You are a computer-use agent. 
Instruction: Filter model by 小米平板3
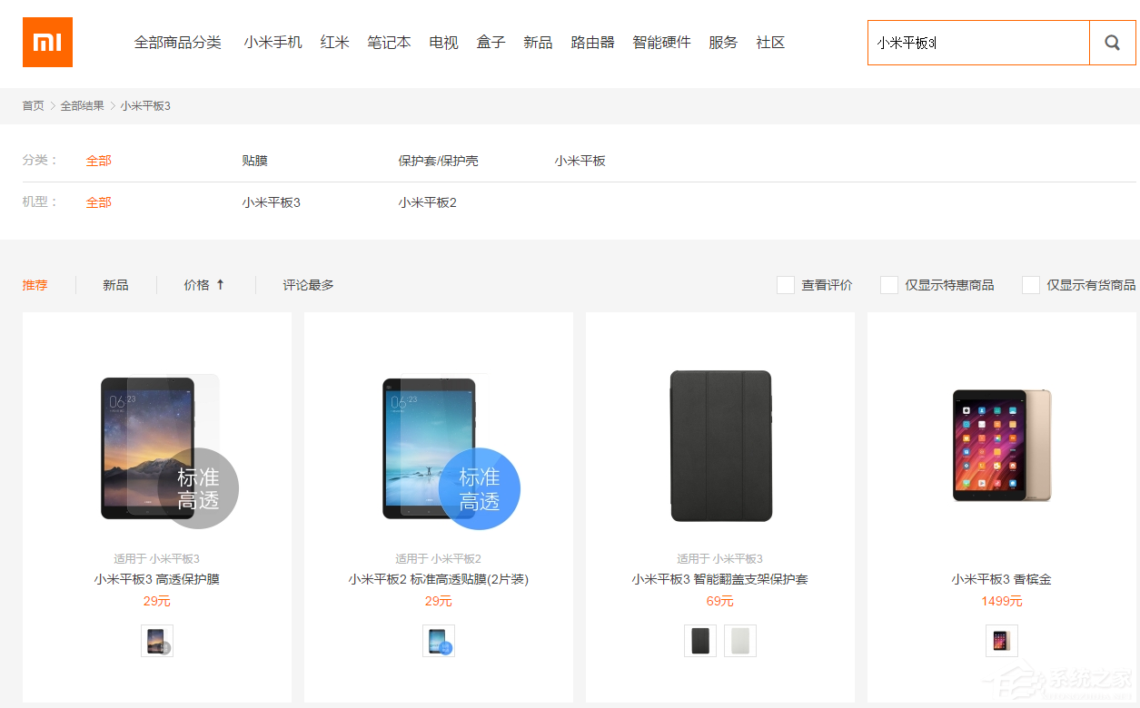pyautogui.click(x=272, y=202)
